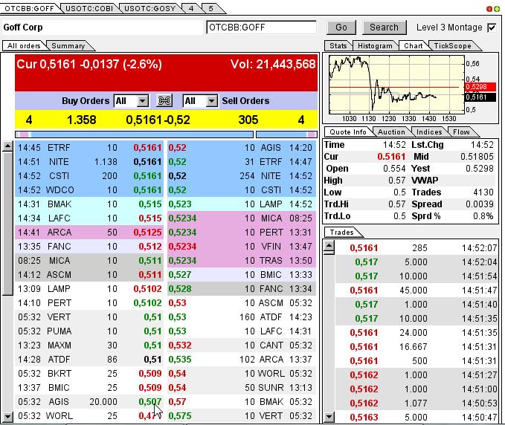Image resolution: width=505 pixels, height=425 pixels.
Task: Select the WDCO buy order row
Action: (x=89, y=189)
